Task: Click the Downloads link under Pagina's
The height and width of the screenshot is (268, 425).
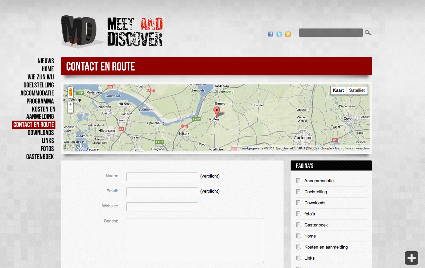Action: coord(315,203)
